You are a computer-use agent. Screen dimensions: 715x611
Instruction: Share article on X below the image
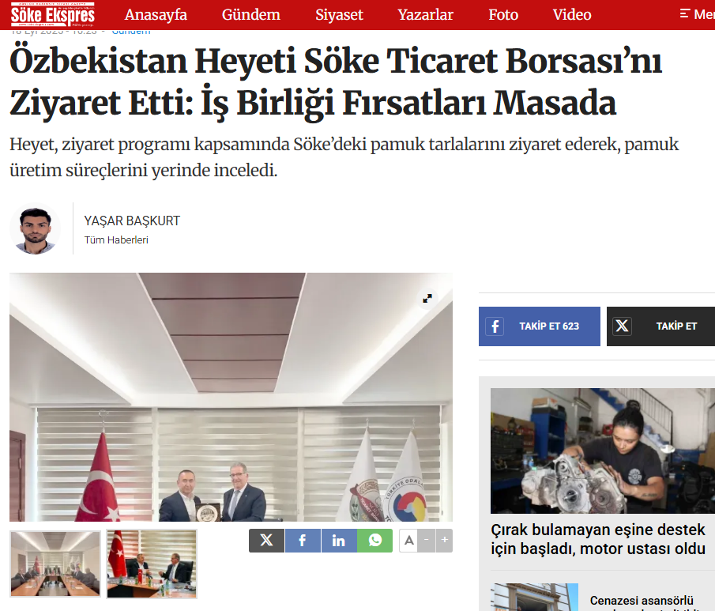pos(266,541)
